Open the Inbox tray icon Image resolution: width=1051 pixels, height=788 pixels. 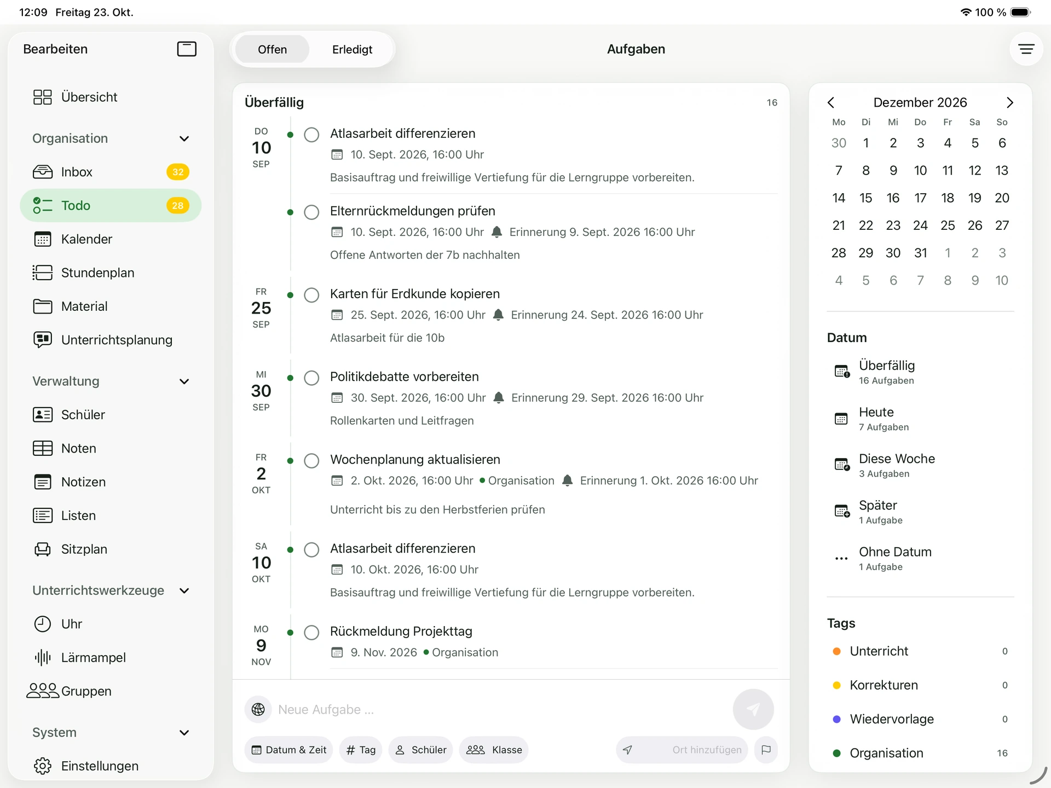coord(43,172)
